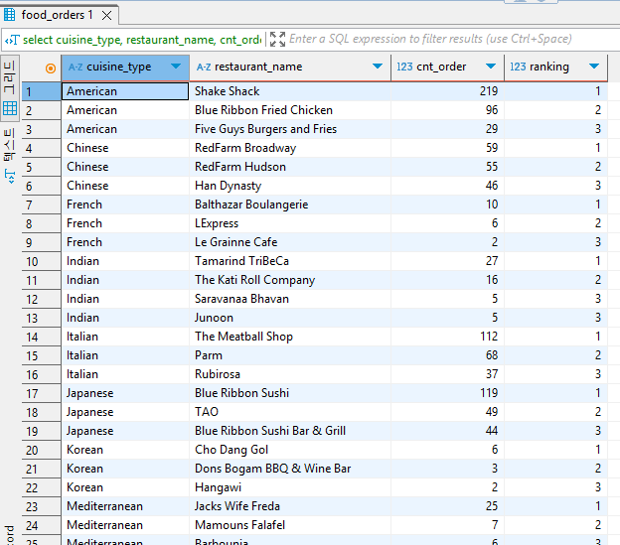Click cell 'Mamouns Falafel'
The image size is (620, 545).
tap(290, 525)
